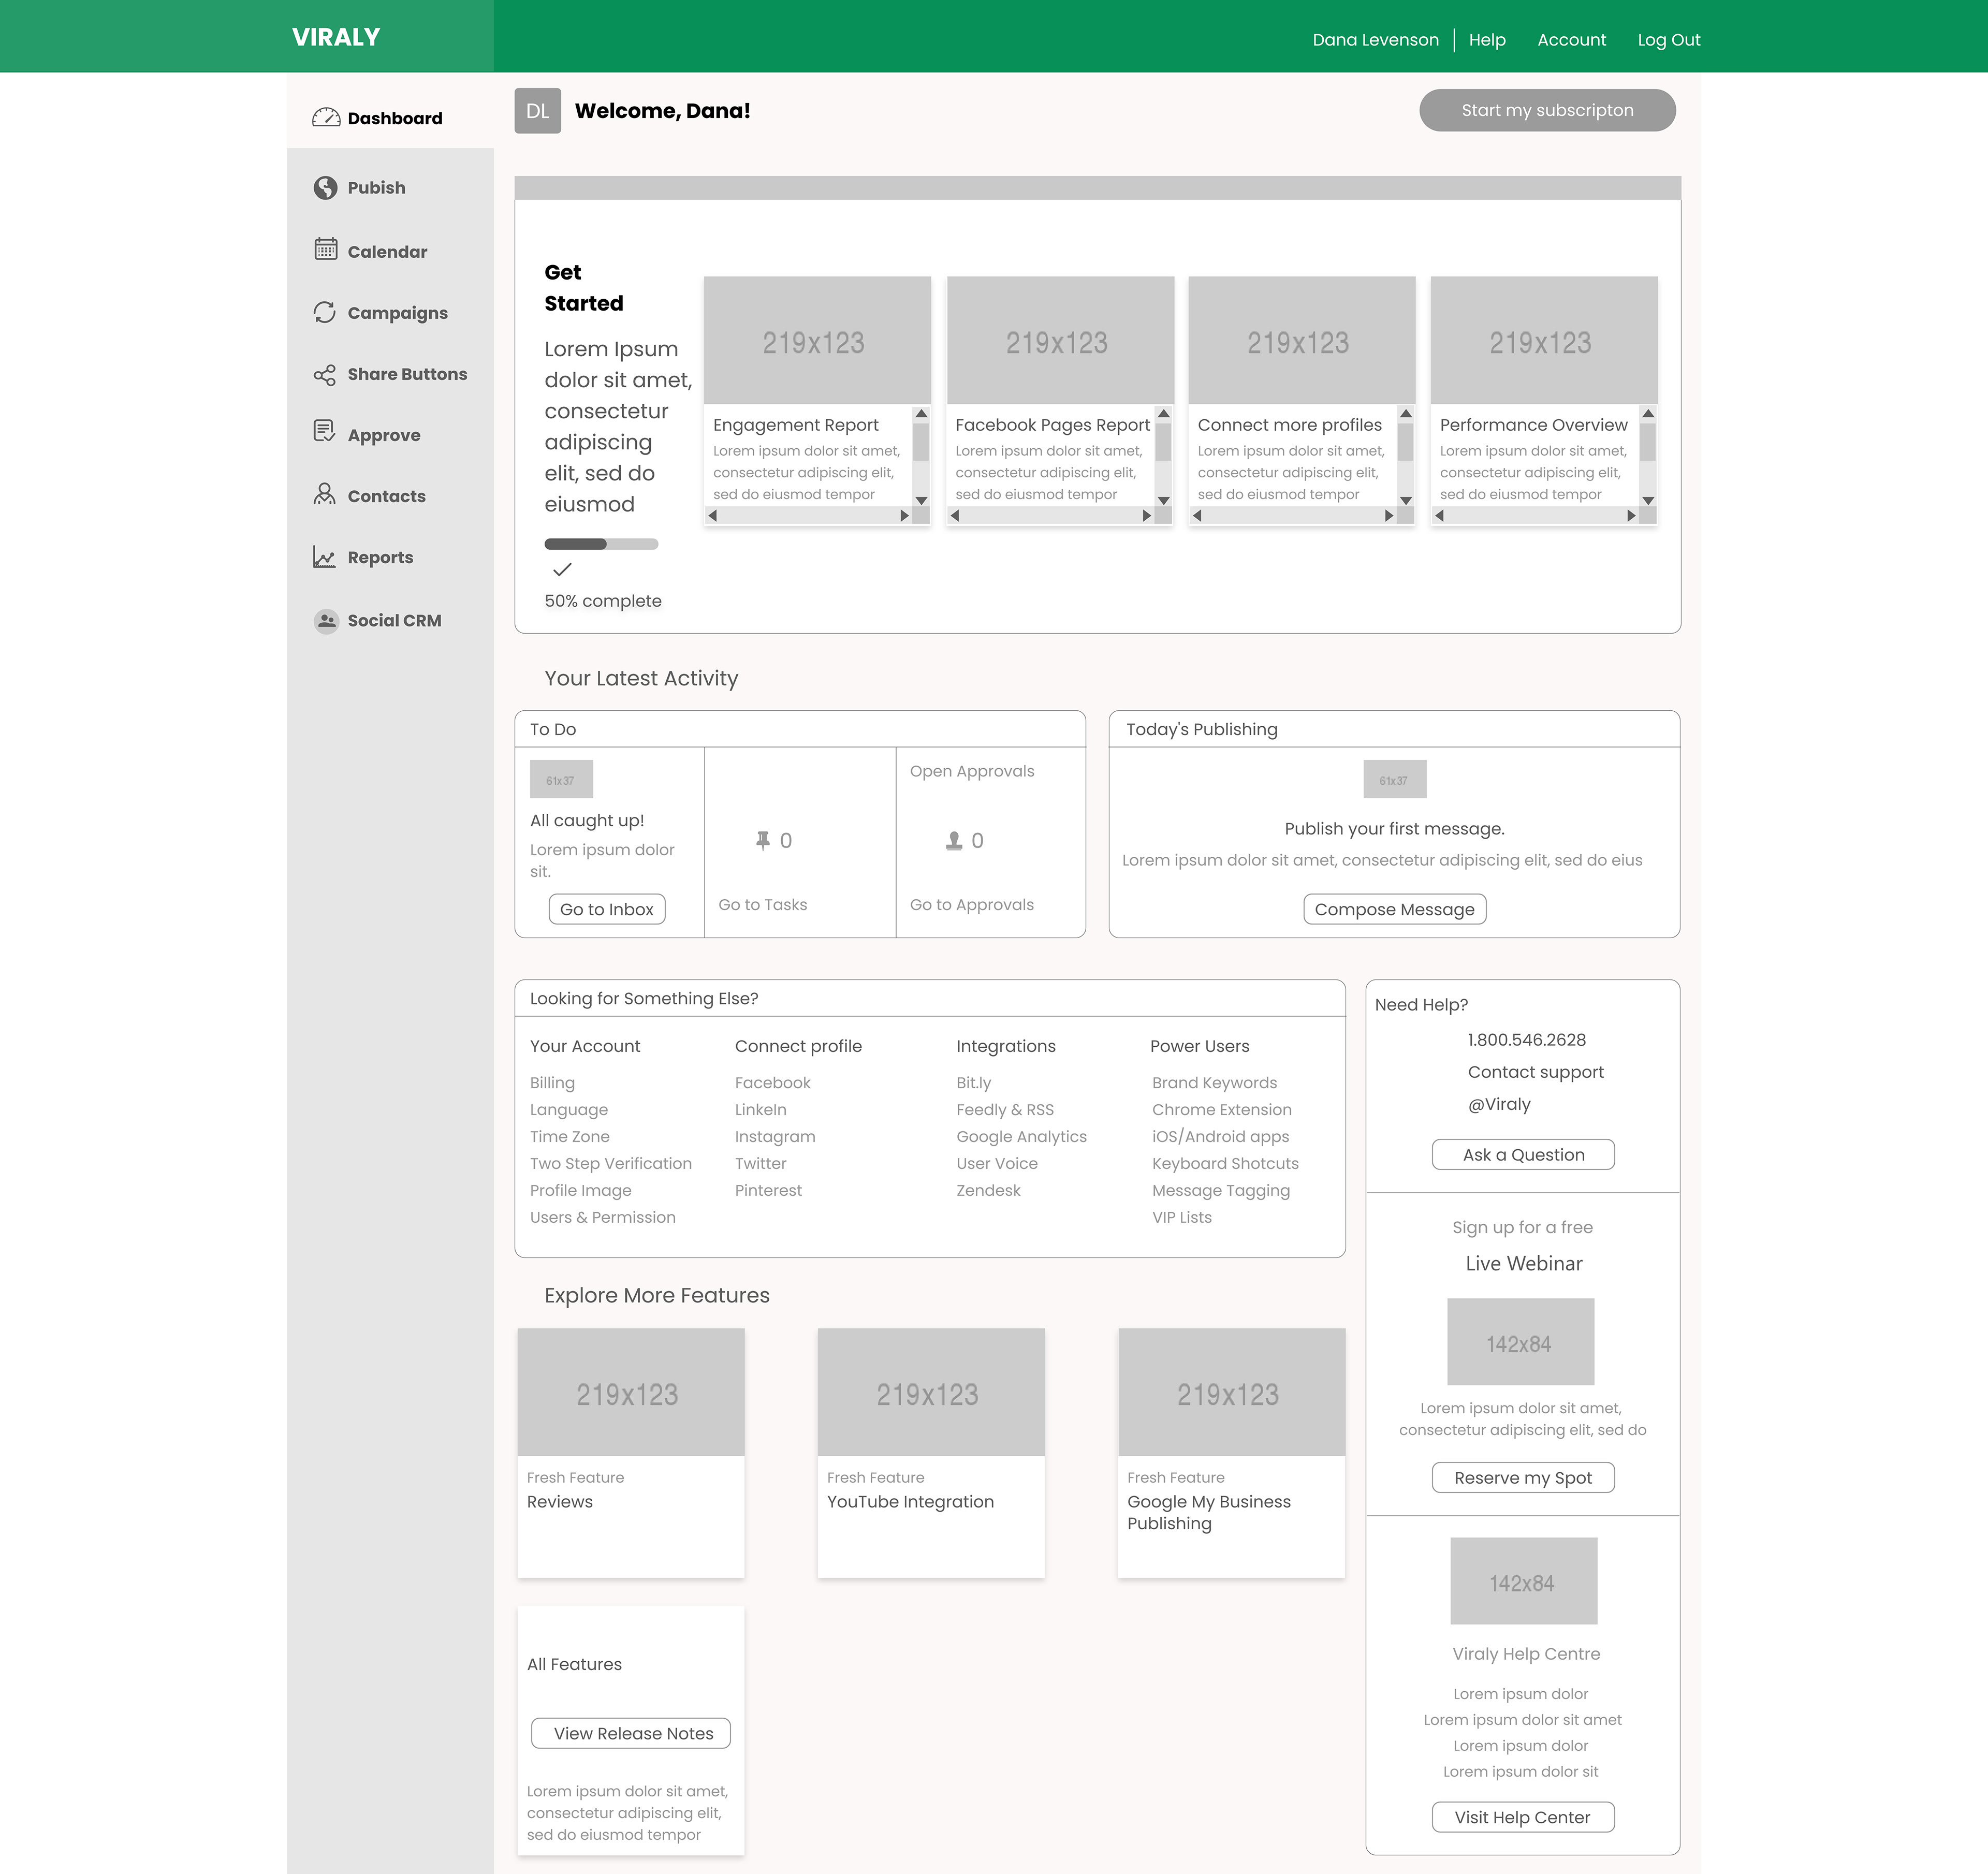Click the Pinterest connect profile link
Screen dimensions: 1988x1874
coord(768,1190)
